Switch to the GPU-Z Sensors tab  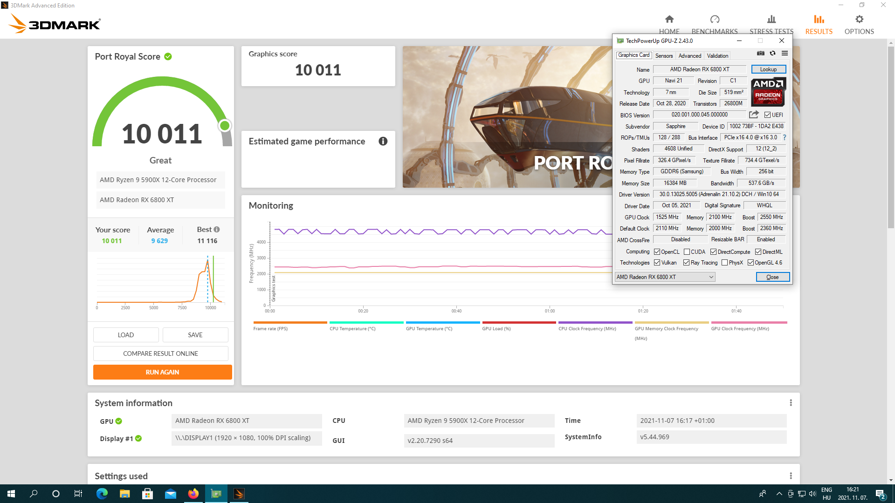[664, 56]
